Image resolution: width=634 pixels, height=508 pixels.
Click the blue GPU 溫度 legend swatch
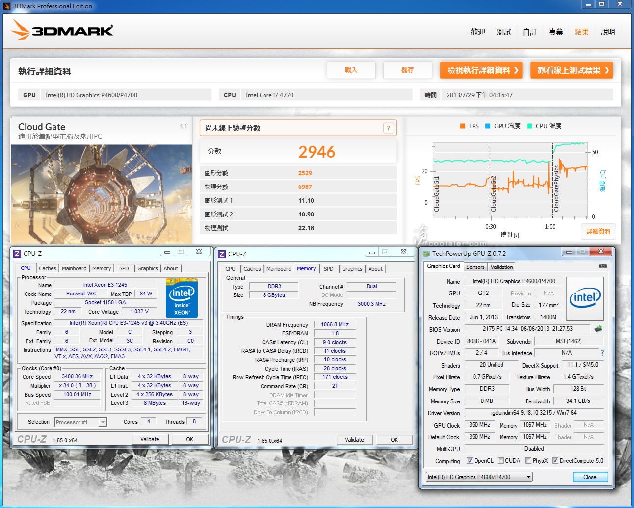coord(488,126)
